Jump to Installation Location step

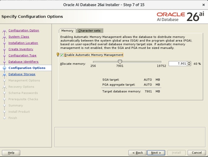coord(23,43)
